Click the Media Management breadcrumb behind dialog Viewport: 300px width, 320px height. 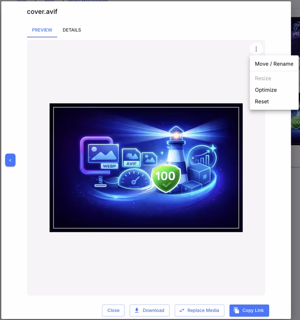88,1
